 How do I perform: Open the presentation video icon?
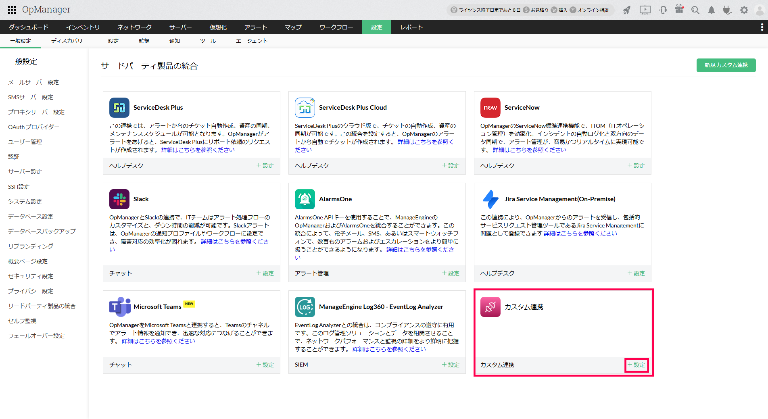645,10
